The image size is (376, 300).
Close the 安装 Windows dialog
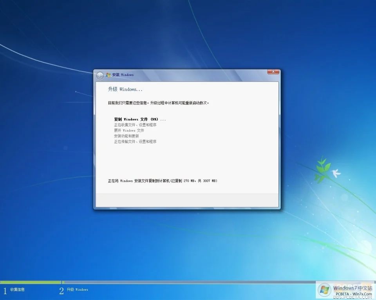(x=273, y=71)
